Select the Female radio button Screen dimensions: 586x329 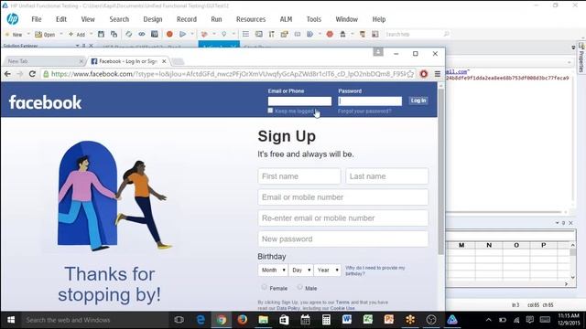point(265,287)
